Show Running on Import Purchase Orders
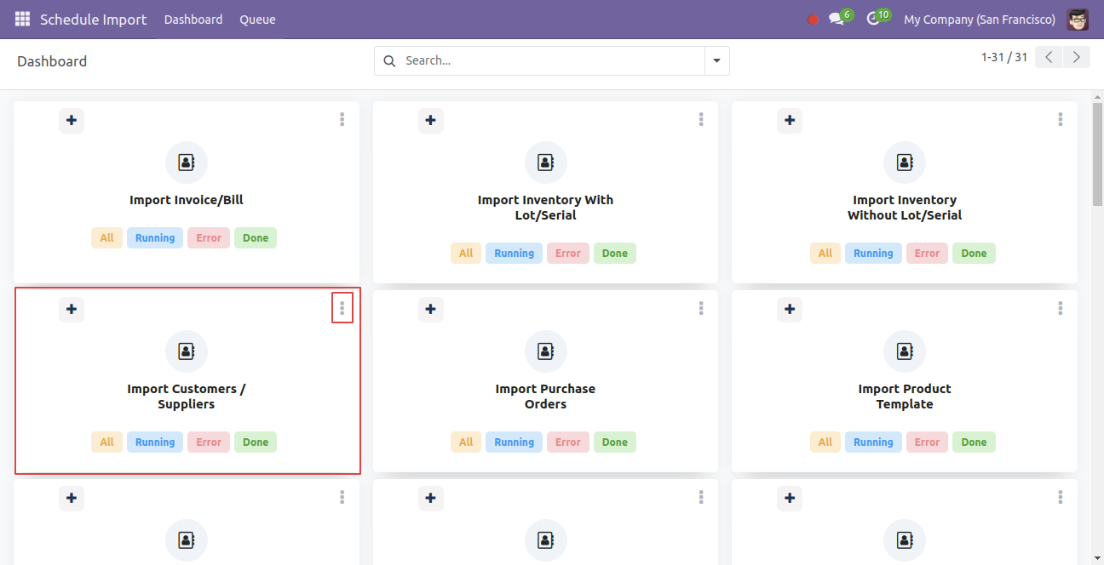The width and height of the screenshot is (1104, 565). tap(515, 442)
